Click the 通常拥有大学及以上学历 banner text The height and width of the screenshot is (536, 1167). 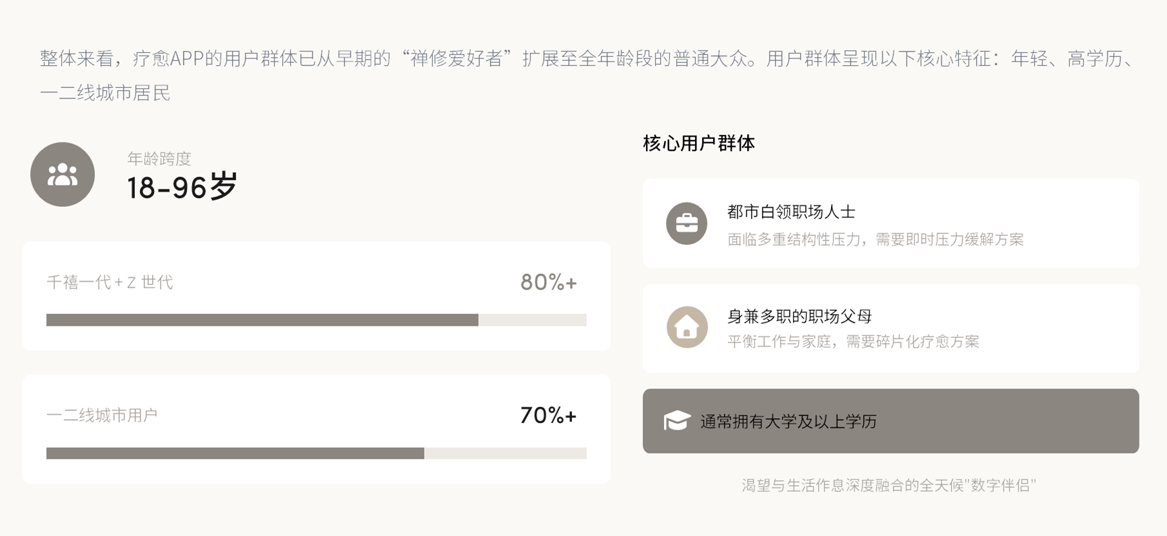[788, 422]
